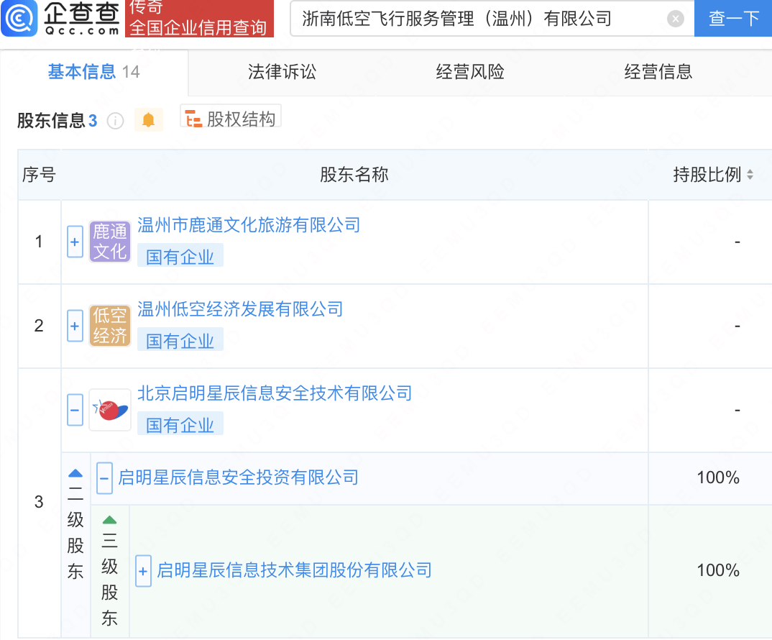The height and width of the screenshot is (640, 772).
Task: Open 温州低空经济发展有限公司 link
Action: click(x=240, y=309)
